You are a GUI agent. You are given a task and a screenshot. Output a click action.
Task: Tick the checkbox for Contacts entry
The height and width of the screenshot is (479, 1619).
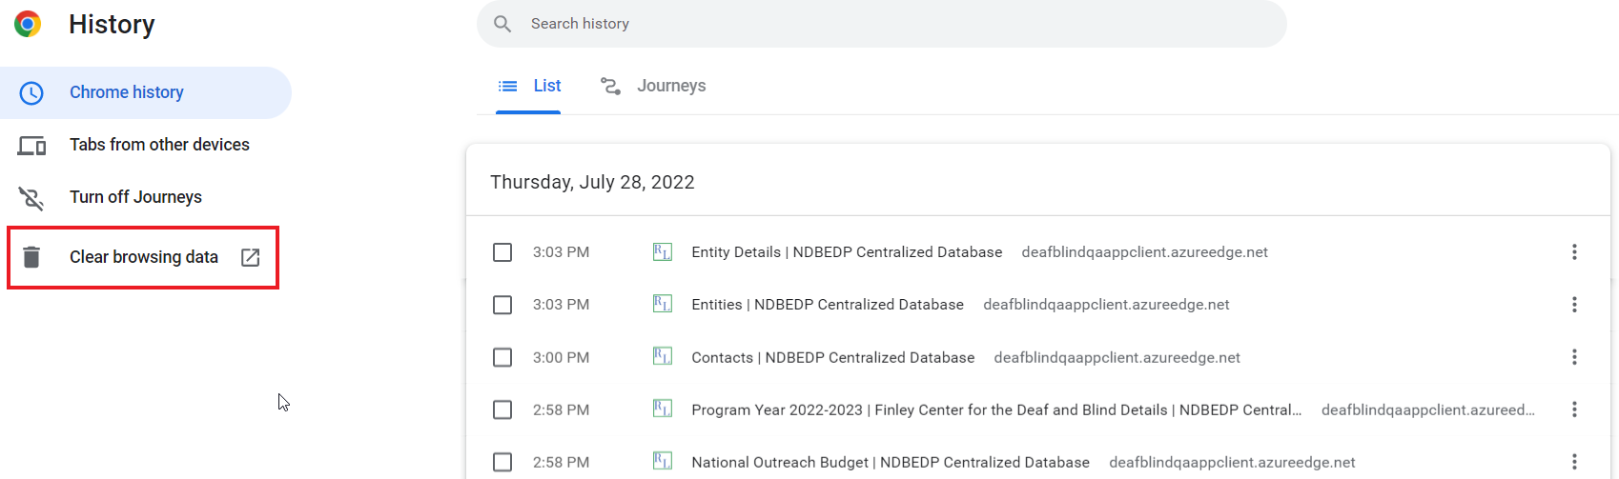click(502, 357)
